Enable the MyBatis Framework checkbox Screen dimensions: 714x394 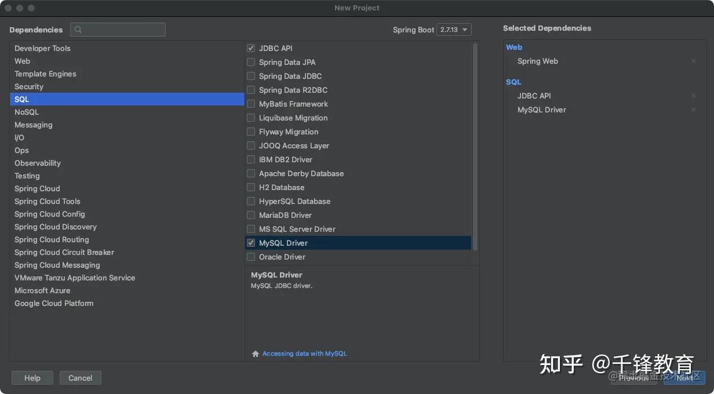(251, 104)
